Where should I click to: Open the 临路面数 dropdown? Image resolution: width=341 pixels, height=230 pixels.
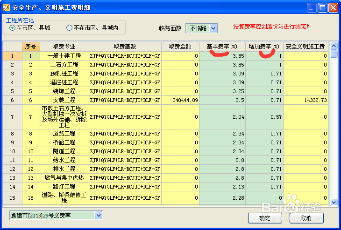coord(213,28)
